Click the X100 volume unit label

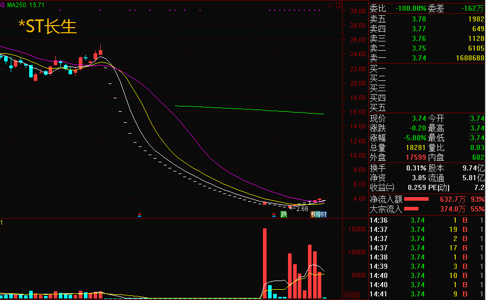351,296
